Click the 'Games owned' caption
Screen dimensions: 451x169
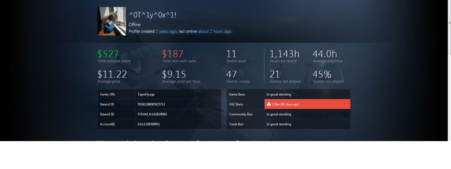point(238,82)
